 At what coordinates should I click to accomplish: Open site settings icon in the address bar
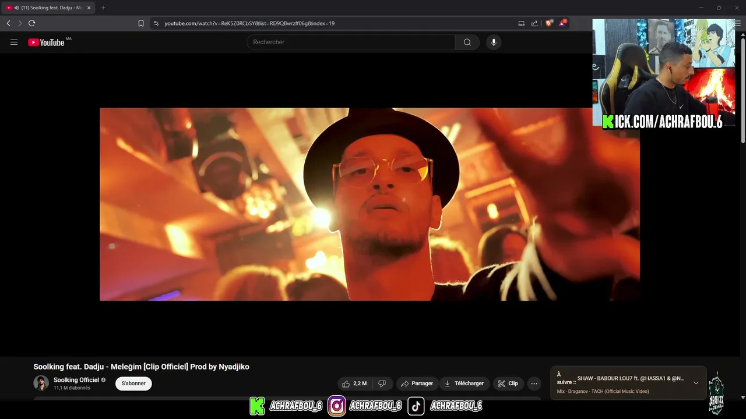[156, 23]
